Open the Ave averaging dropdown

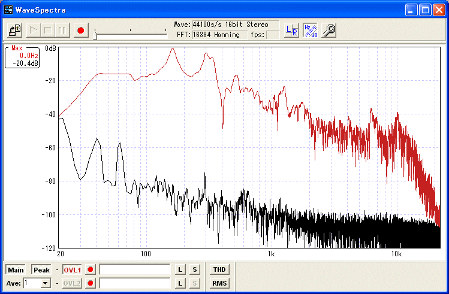(45, 283)
